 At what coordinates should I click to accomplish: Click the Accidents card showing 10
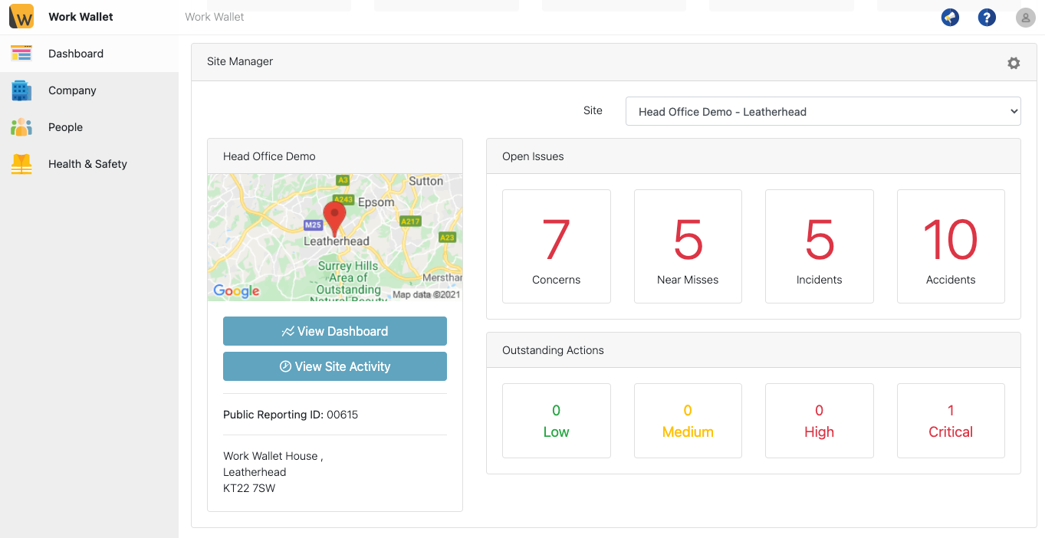click(951, 246)
